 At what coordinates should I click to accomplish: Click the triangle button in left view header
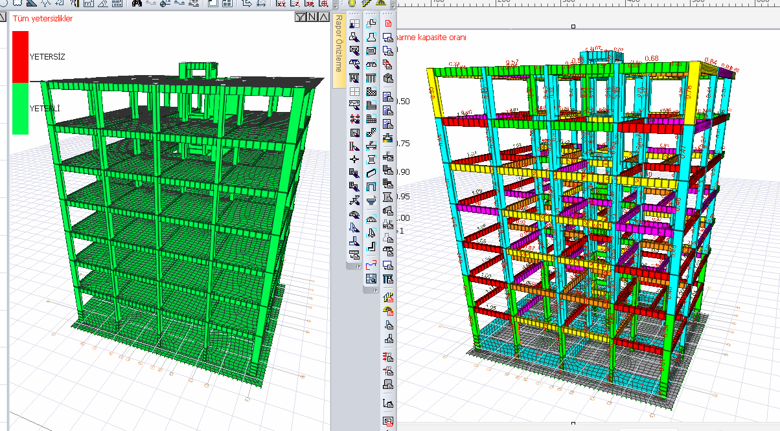[323, 17]
